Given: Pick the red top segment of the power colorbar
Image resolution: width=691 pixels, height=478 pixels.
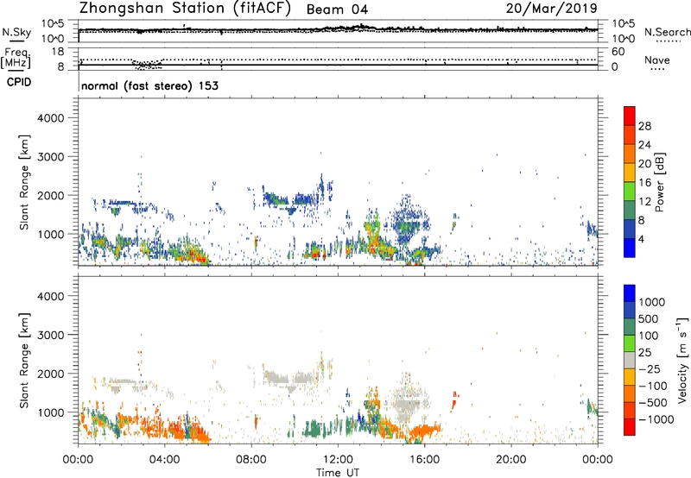Looking at the screenshot, I should click(x=630, y=116).
